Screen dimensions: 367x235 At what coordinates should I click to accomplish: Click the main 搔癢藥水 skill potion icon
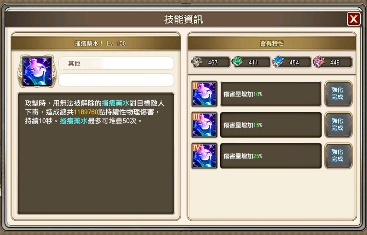(37, 71)
